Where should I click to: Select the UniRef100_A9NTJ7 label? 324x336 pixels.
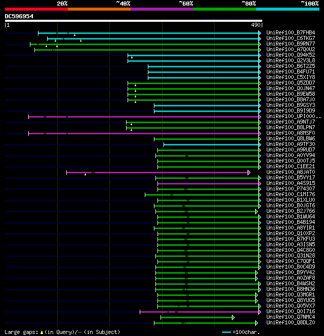pos(291,122)
